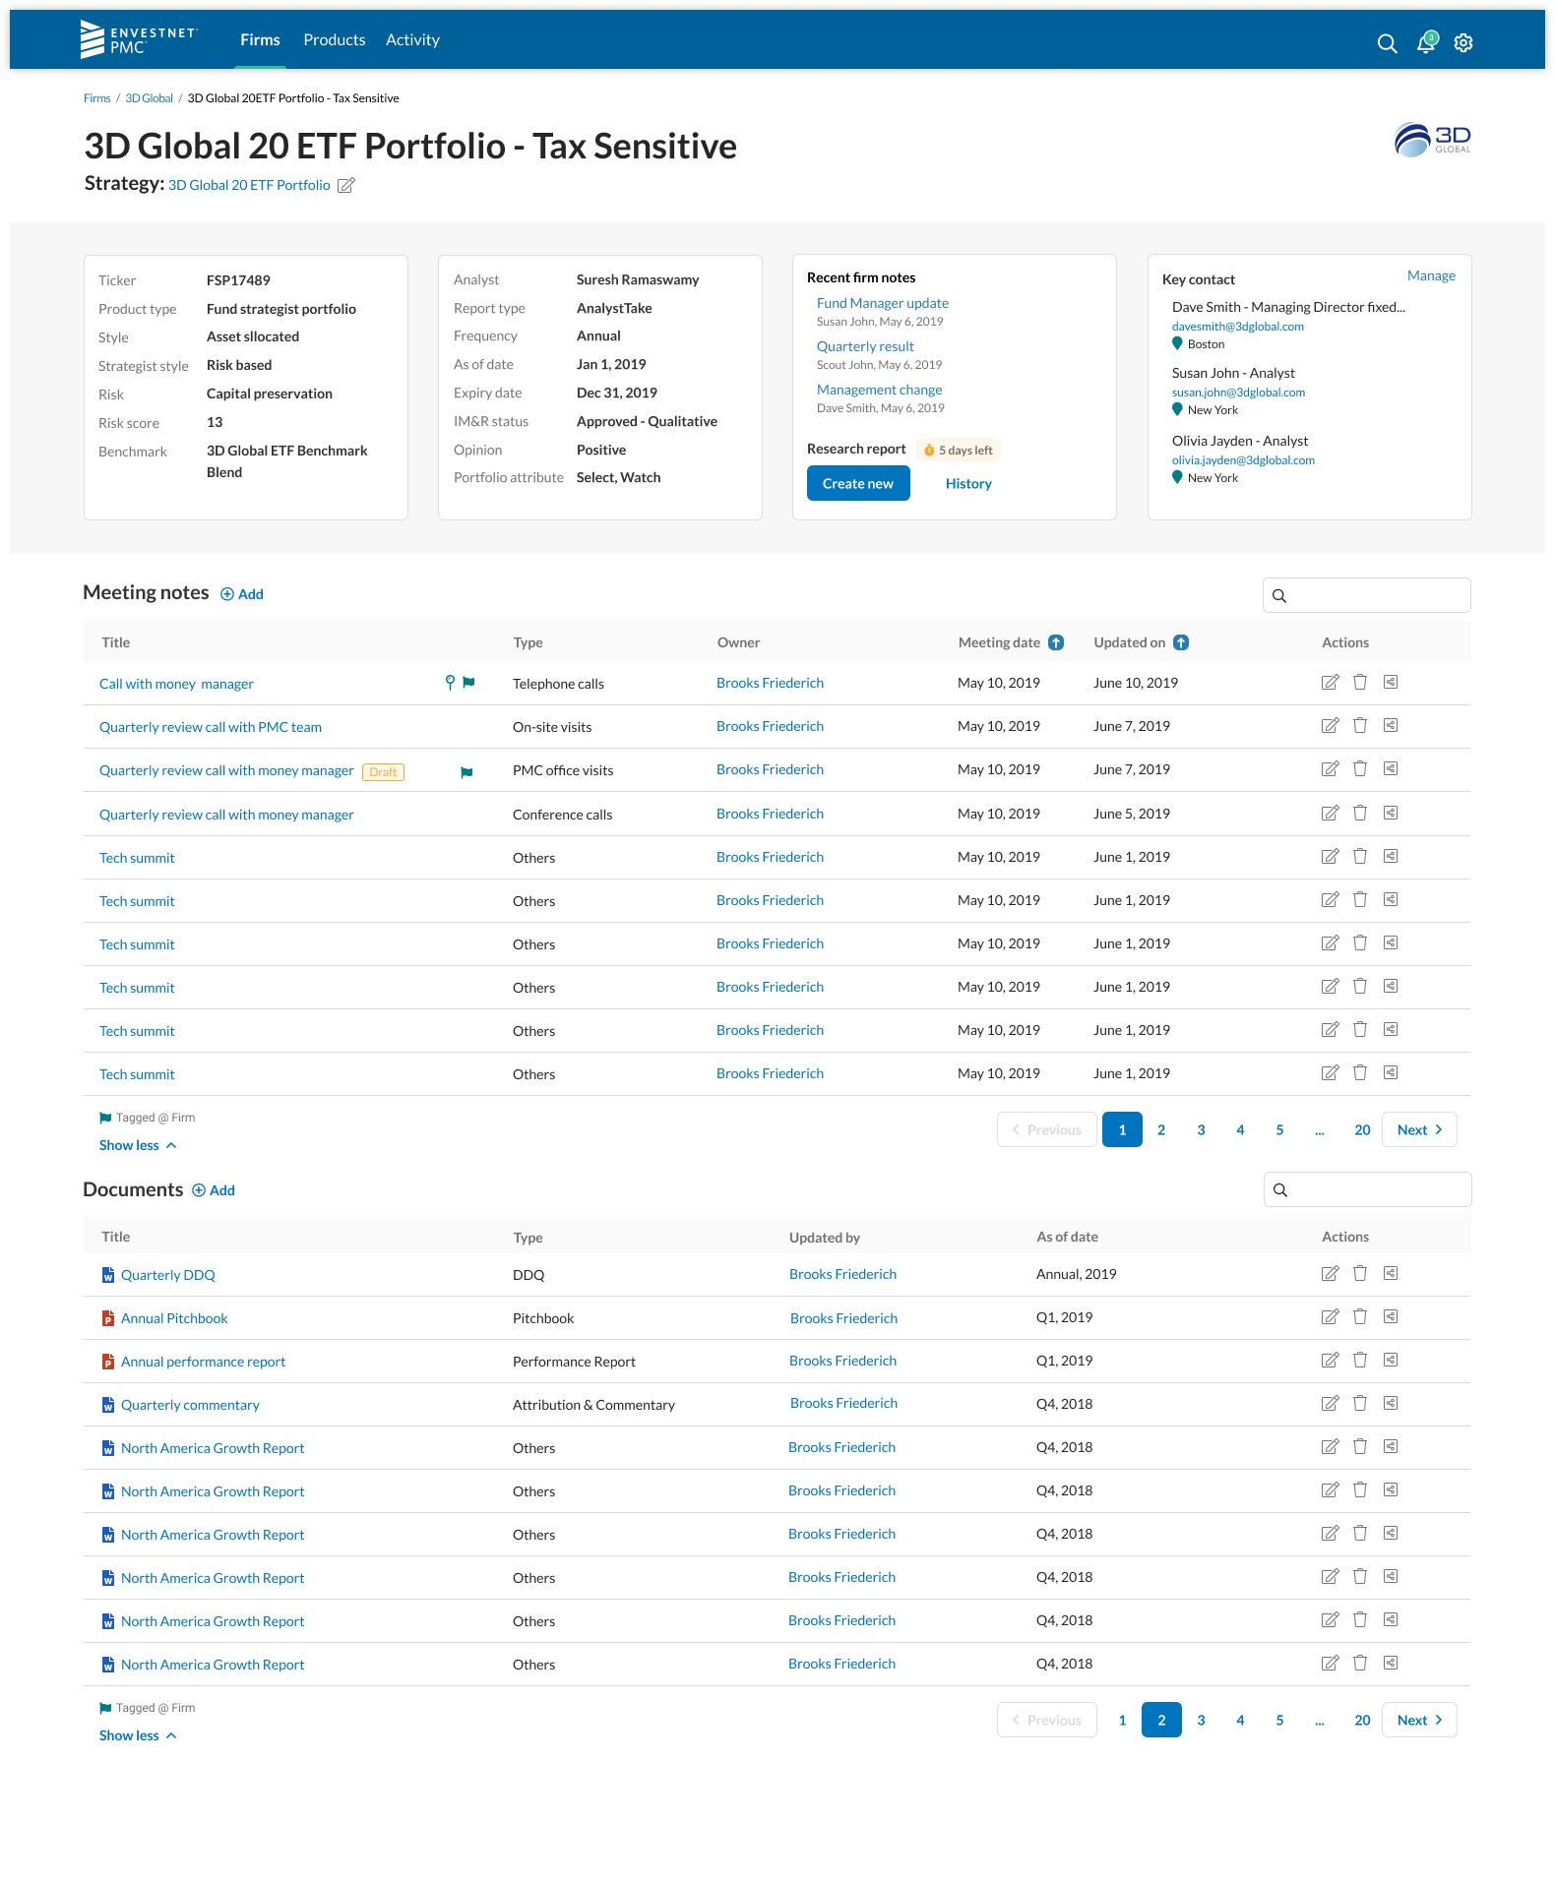Collapse Meeting notes with Show less
1555x1882 pixels.
138,1145
